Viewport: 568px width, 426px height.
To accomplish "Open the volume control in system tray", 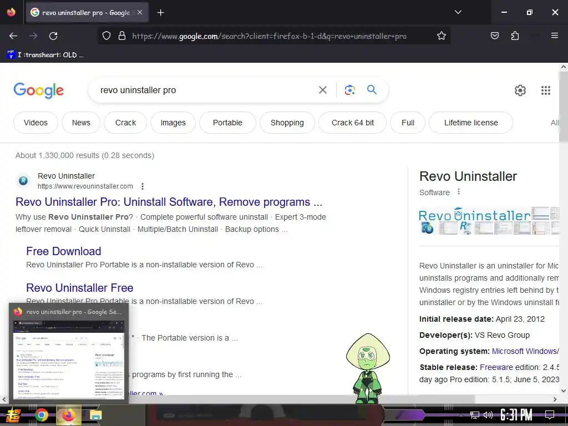I will pos(488,415).
